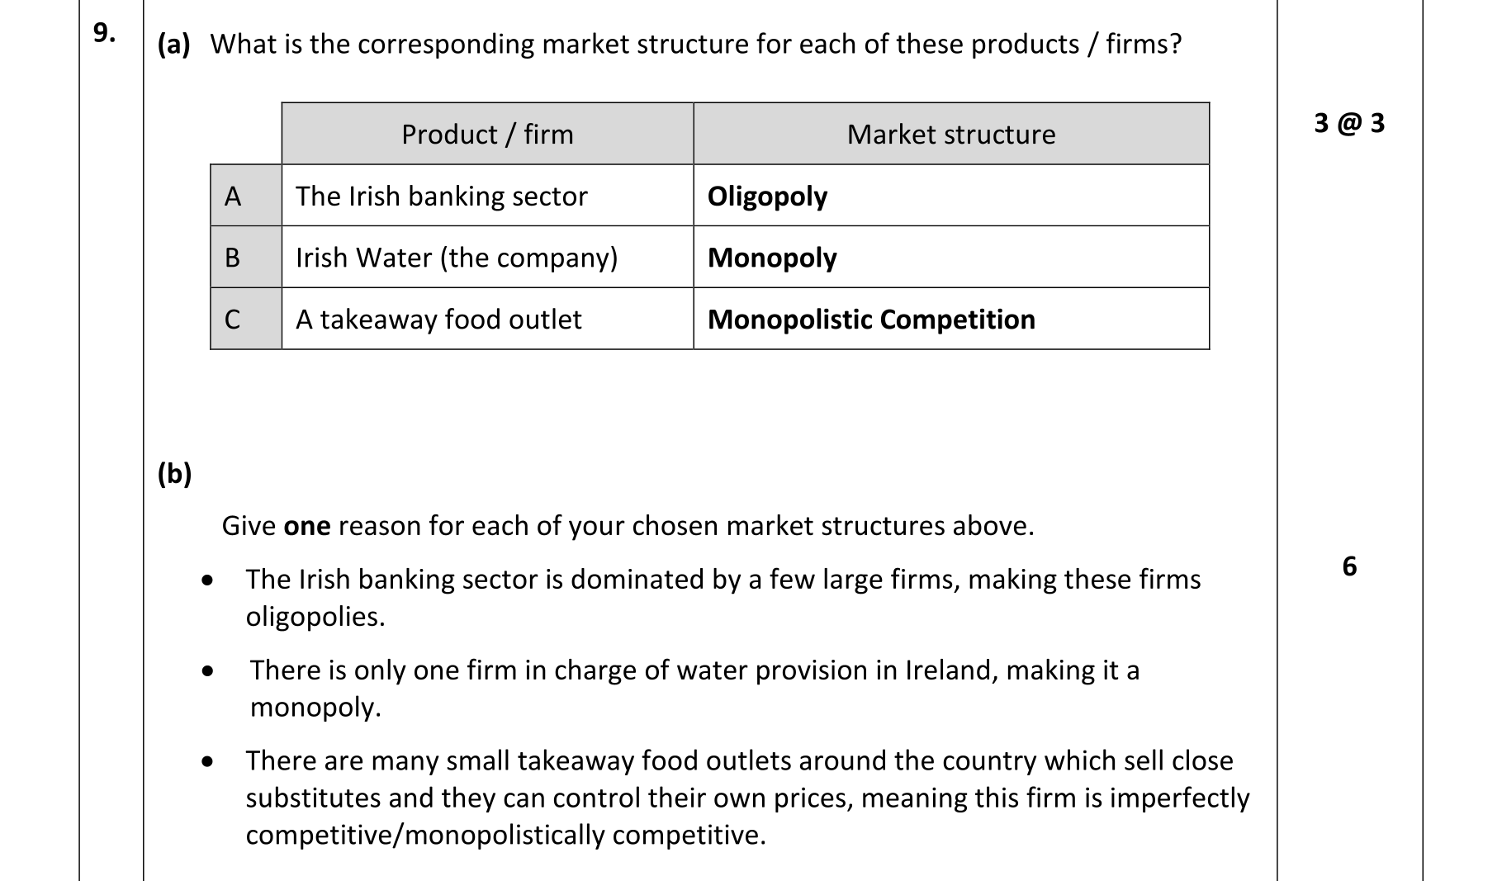Select 'A takeaway food outlet' cell
This screenshot has height=881, width=1502.
(x=438, y=320)
